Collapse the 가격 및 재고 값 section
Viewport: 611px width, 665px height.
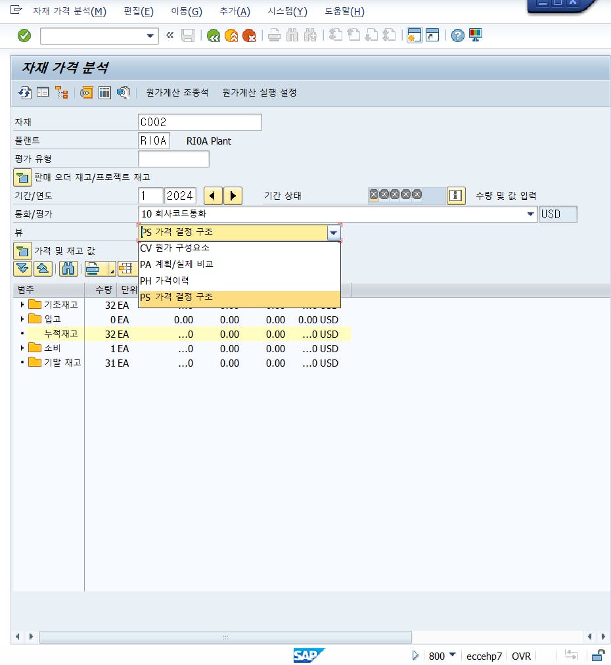[22, 251]
